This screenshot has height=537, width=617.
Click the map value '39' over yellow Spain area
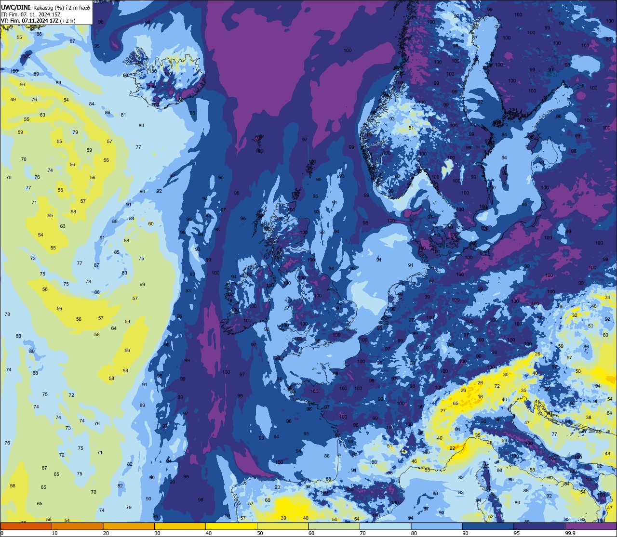(x=283, y=518)
